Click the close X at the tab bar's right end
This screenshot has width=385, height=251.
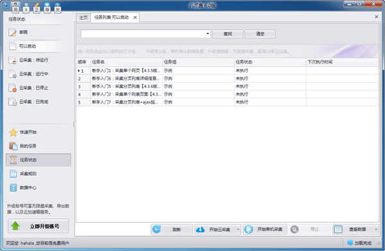(377, 17)
